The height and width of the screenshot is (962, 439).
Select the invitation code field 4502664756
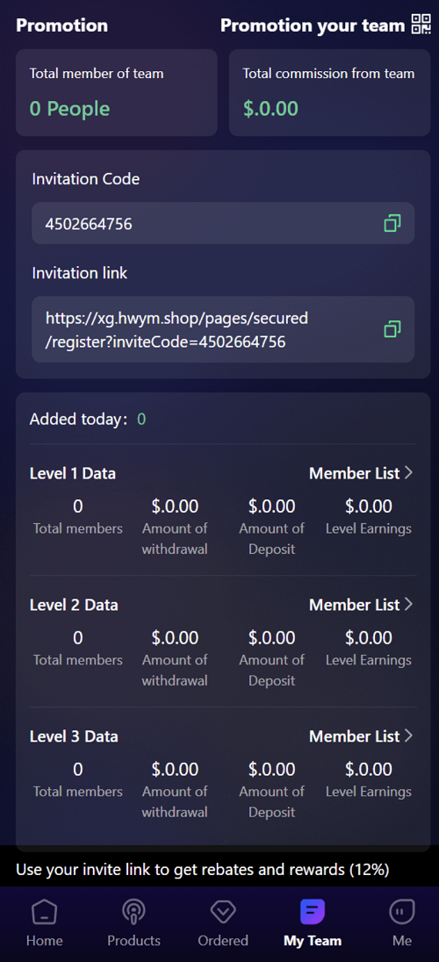[223, 223]
